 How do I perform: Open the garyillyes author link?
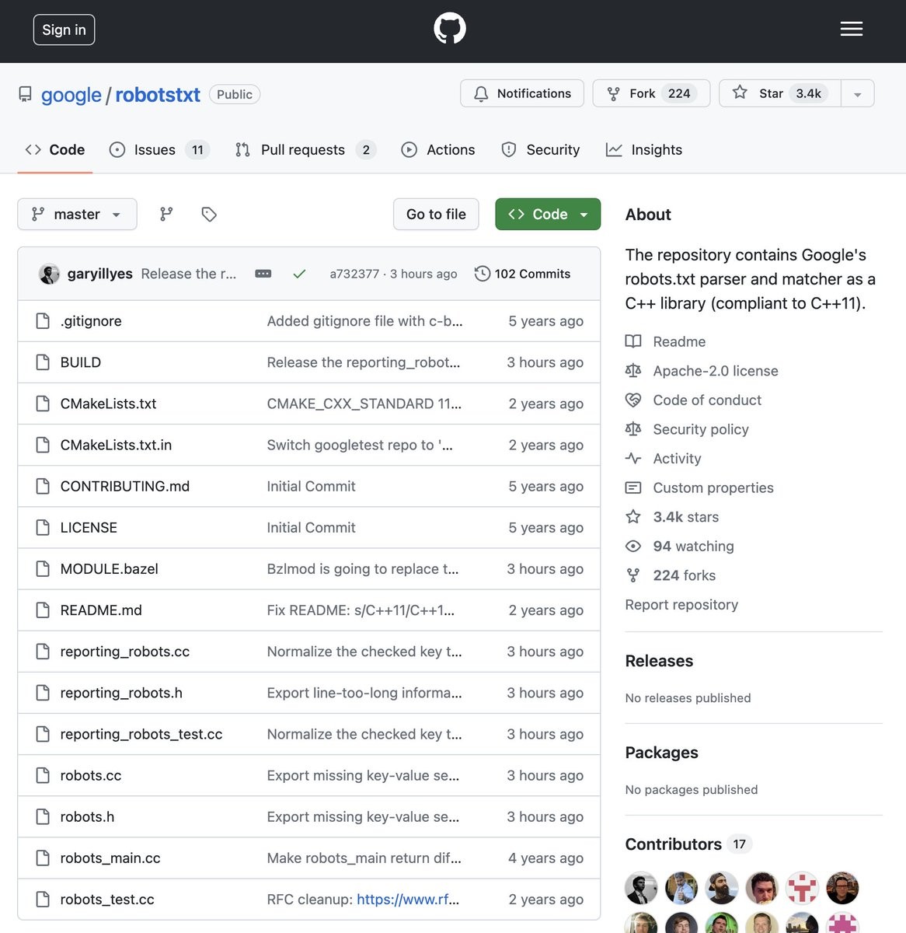[100, 274]
